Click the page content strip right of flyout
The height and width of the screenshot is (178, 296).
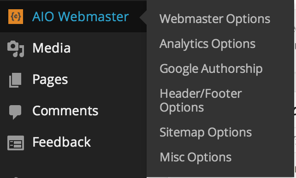(295, 89)
